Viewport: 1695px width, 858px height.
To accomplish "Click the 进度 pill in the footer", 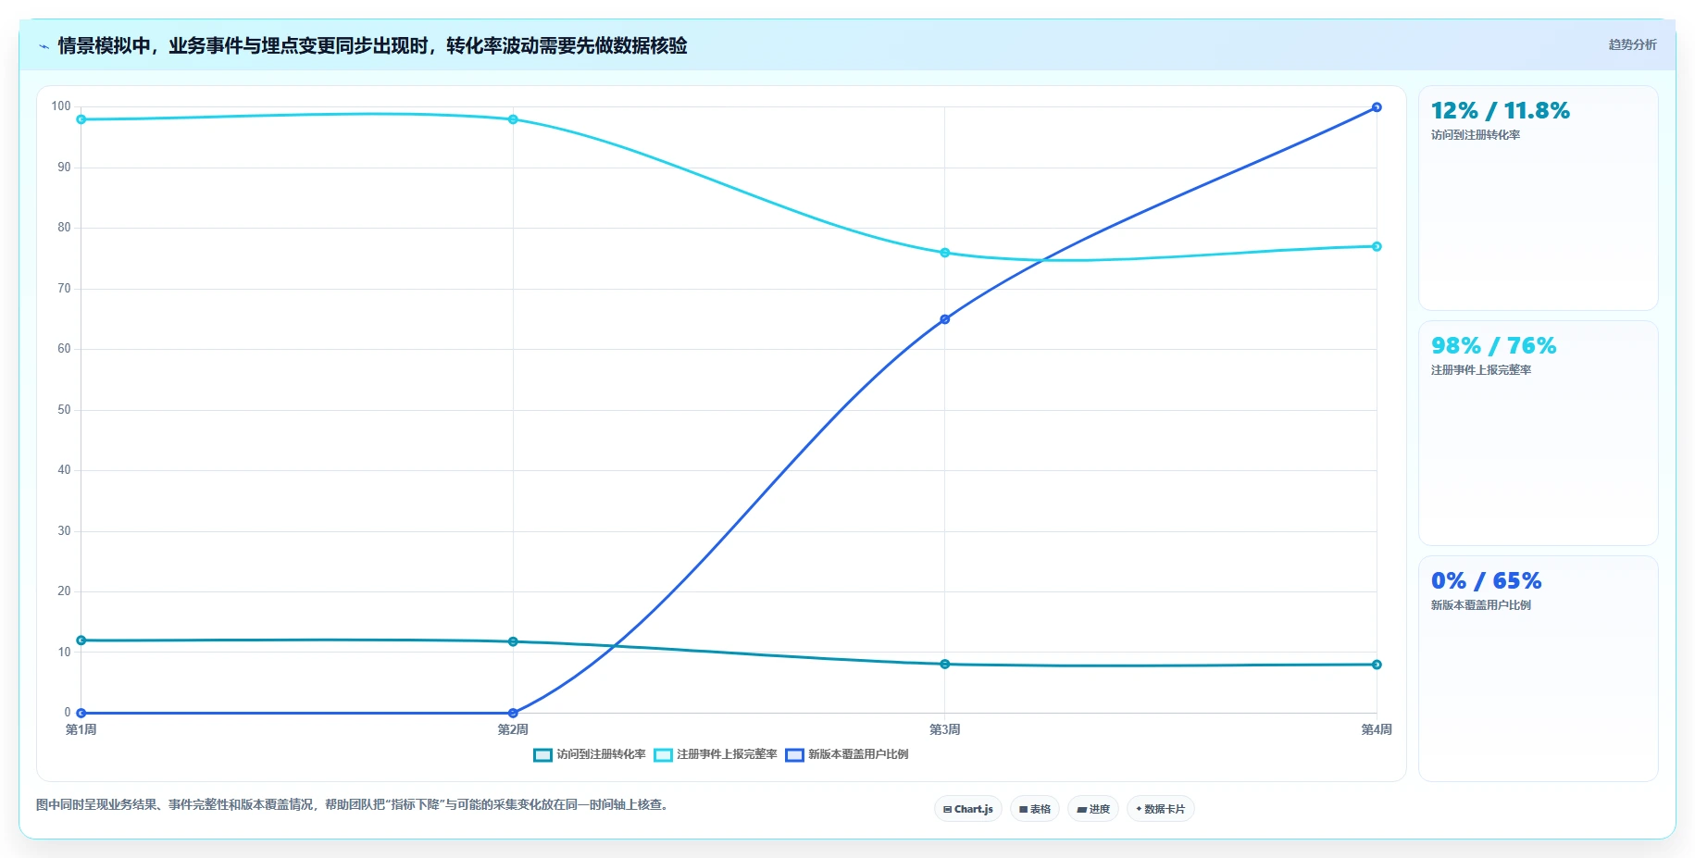I will point(1093,809).
